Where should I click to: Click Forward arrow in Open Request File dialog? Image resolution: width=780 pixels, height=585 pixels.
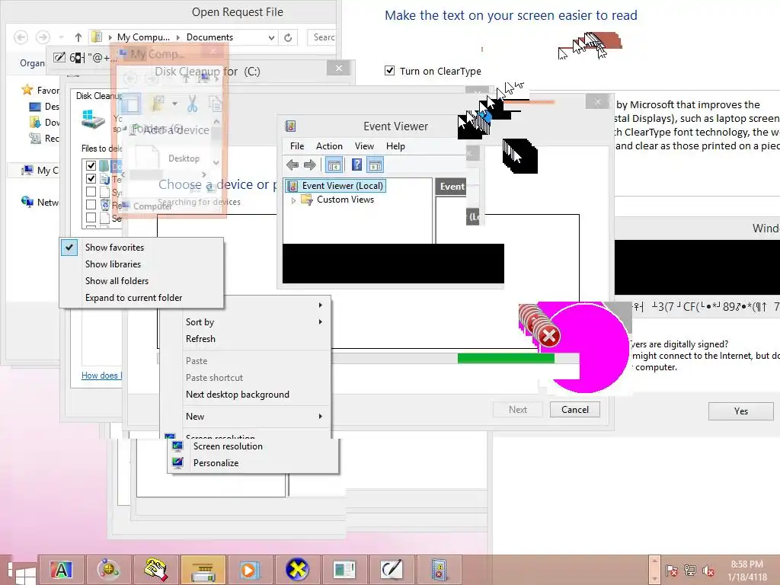pos(43,37)
